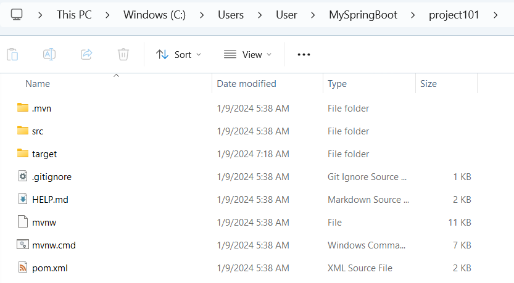The height and width of the screenshot is (283, 514).
Task: Click the 1 KB size cell
Action: click(462, 177)
